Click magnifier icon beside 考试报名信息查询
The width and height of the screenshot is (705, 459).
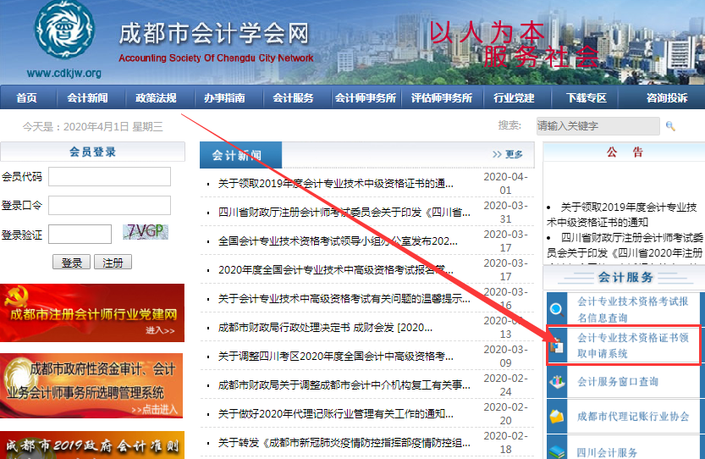[x=556, y=309]
